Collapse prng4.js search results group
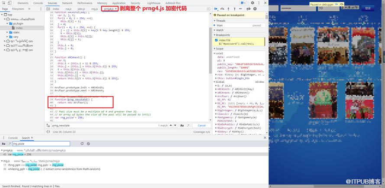This screenshot has height=188, width=385. click(2, 150)
